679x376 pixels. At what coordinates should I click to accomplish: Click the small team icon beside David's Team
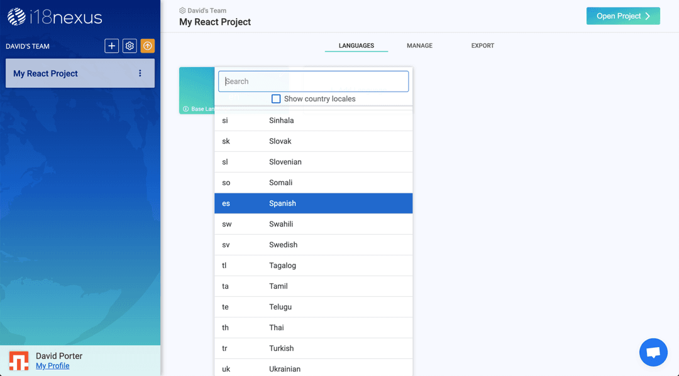(181, 10)
